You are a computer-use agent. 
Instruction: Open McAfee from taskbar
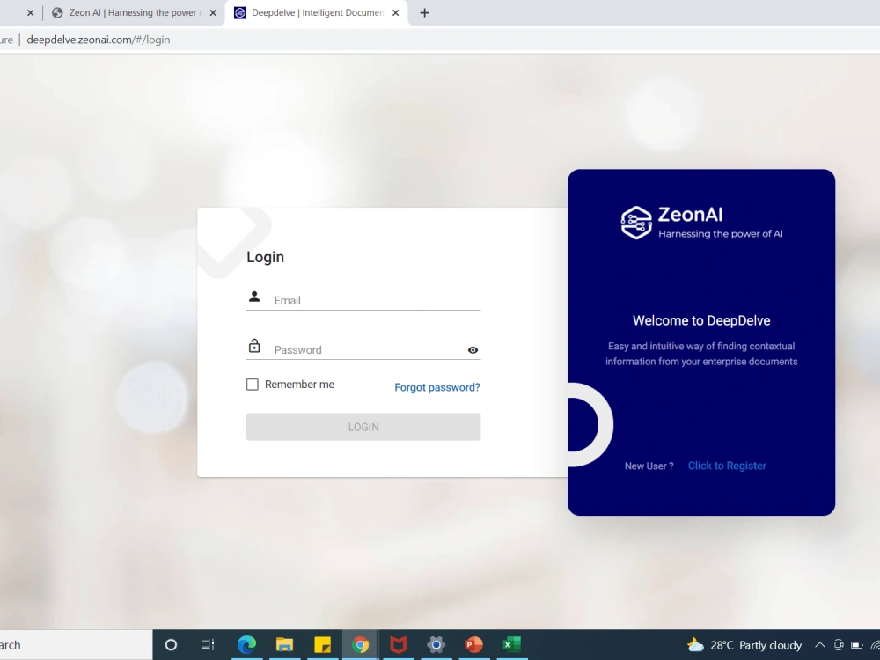point(398,645)
